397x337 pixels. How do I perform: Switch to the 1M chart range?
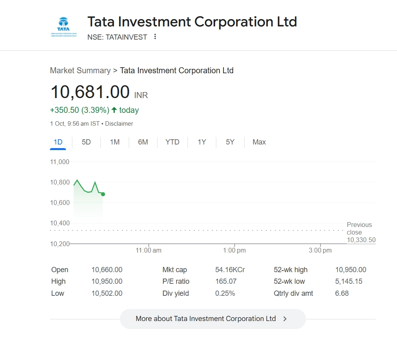tap(115, 142)
